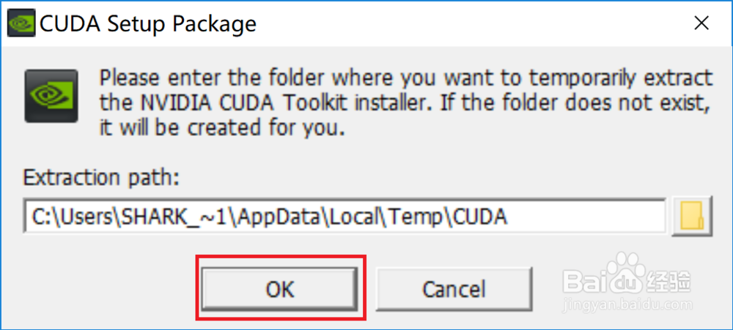
Task: Click the jingyan.baidu.com watermark text
Action: coord(629,306)
